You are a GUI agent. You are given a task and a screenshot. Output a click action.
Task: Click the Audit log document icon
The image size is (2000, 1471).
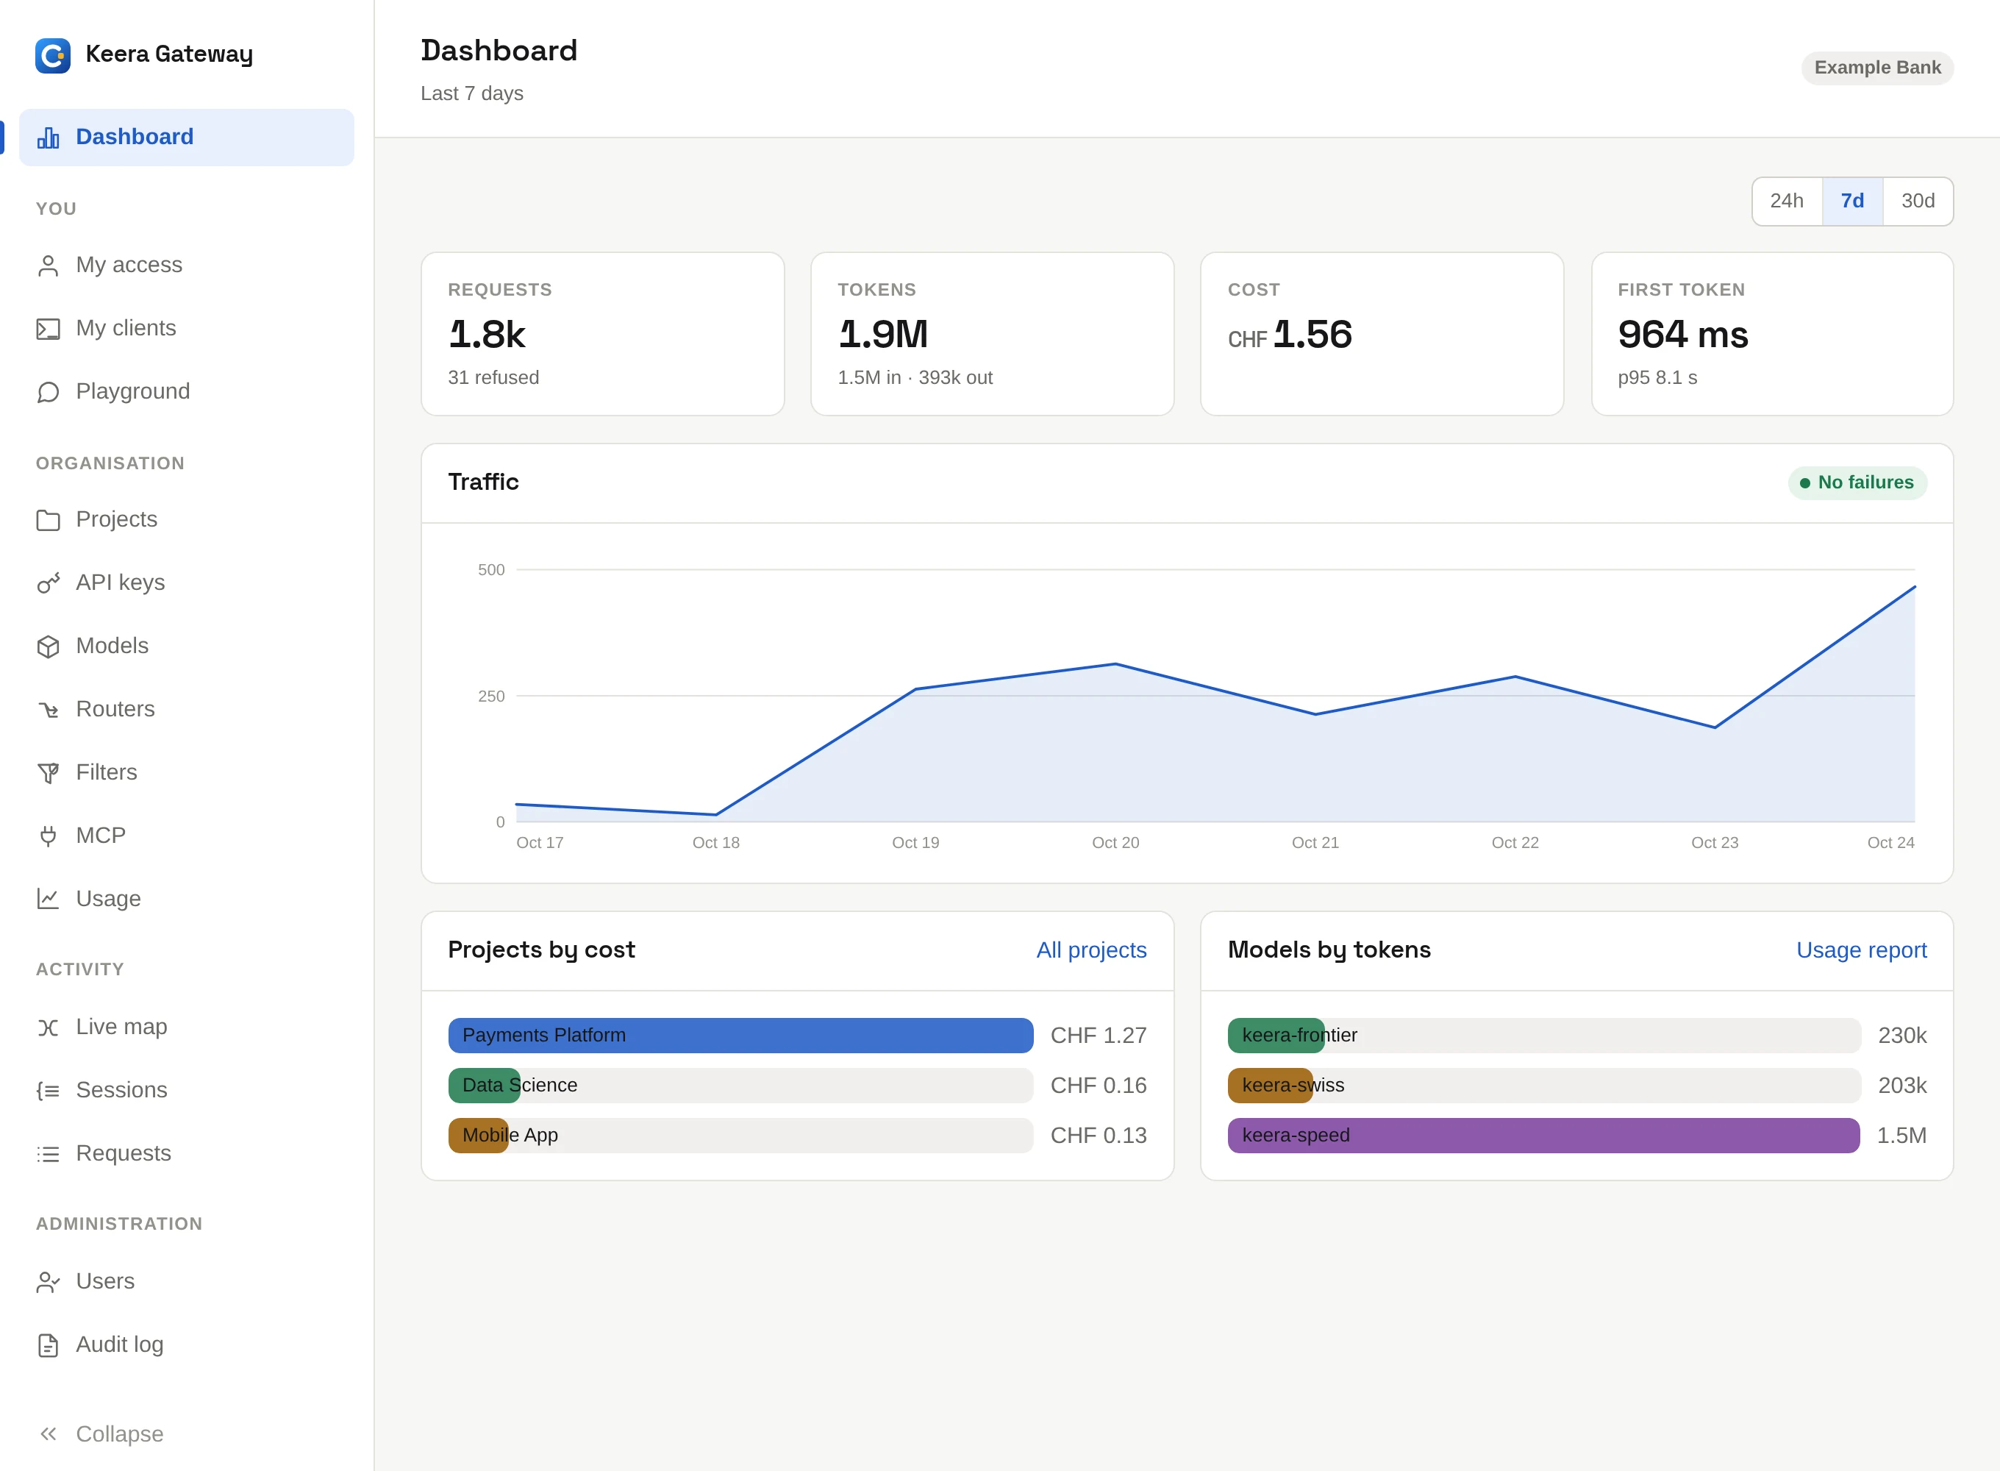tap(48, 1345)
